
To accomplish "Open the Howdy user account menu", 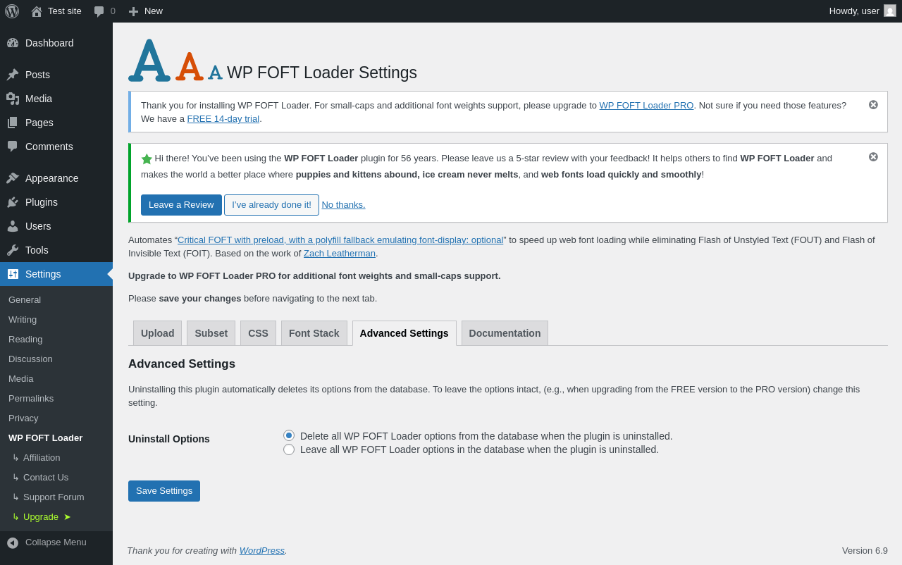I will [x=863, y=11].
